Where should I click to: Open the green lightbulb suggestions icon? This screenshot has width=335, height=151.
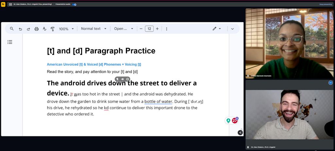point(228,121)
